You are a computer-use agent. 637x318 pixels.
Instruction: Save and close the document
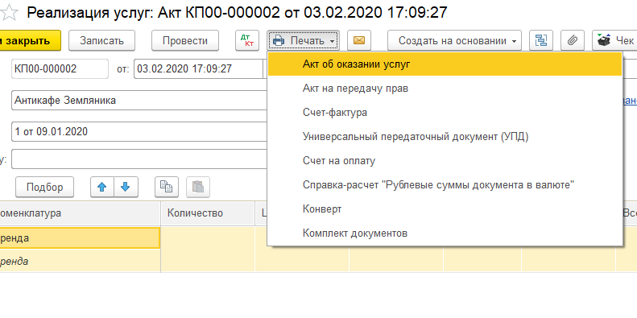pos(30,40)
